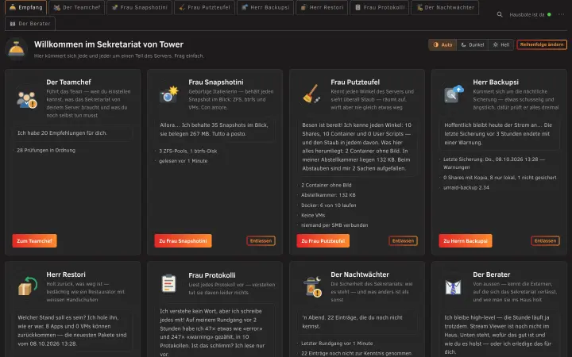Click the icon in Frau Protokolli tab
Viewport: 572px width, 357px height.
click(357, 7)
